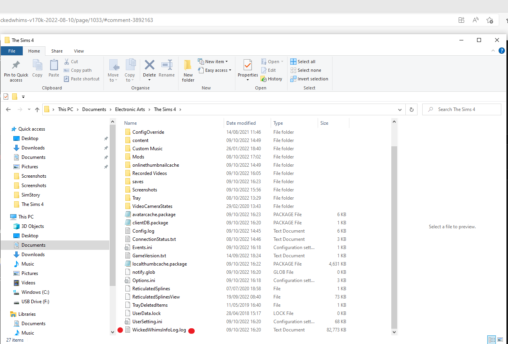Select the Mods folder

point(138,157)
